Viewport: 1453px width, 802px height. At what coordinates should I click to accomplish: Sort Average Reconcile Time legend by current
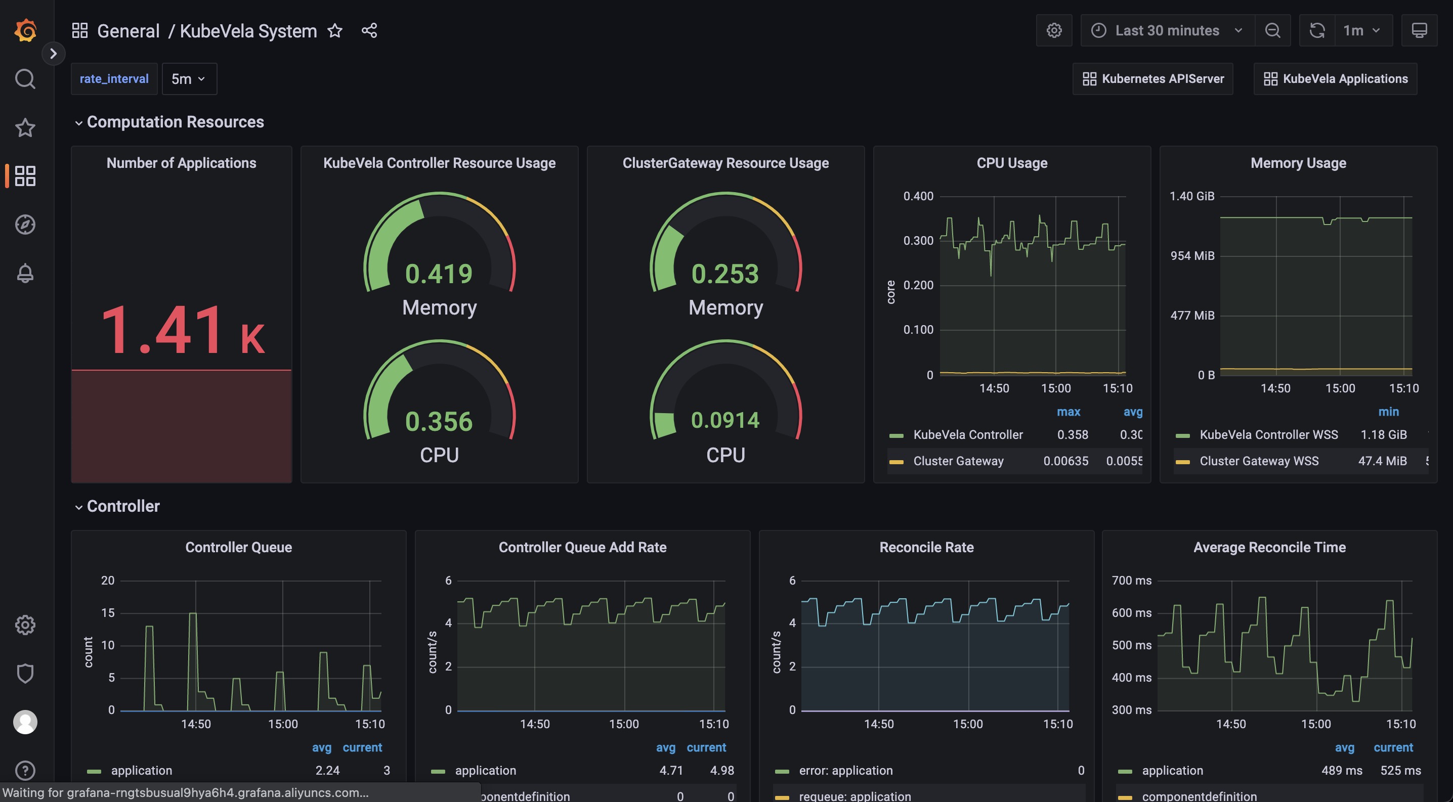[1393, 747]
